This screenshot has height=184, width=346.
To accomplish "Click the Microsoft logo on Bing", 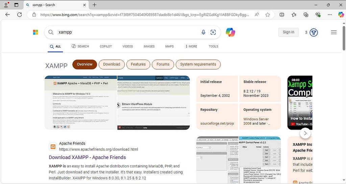I will (35, 32).
